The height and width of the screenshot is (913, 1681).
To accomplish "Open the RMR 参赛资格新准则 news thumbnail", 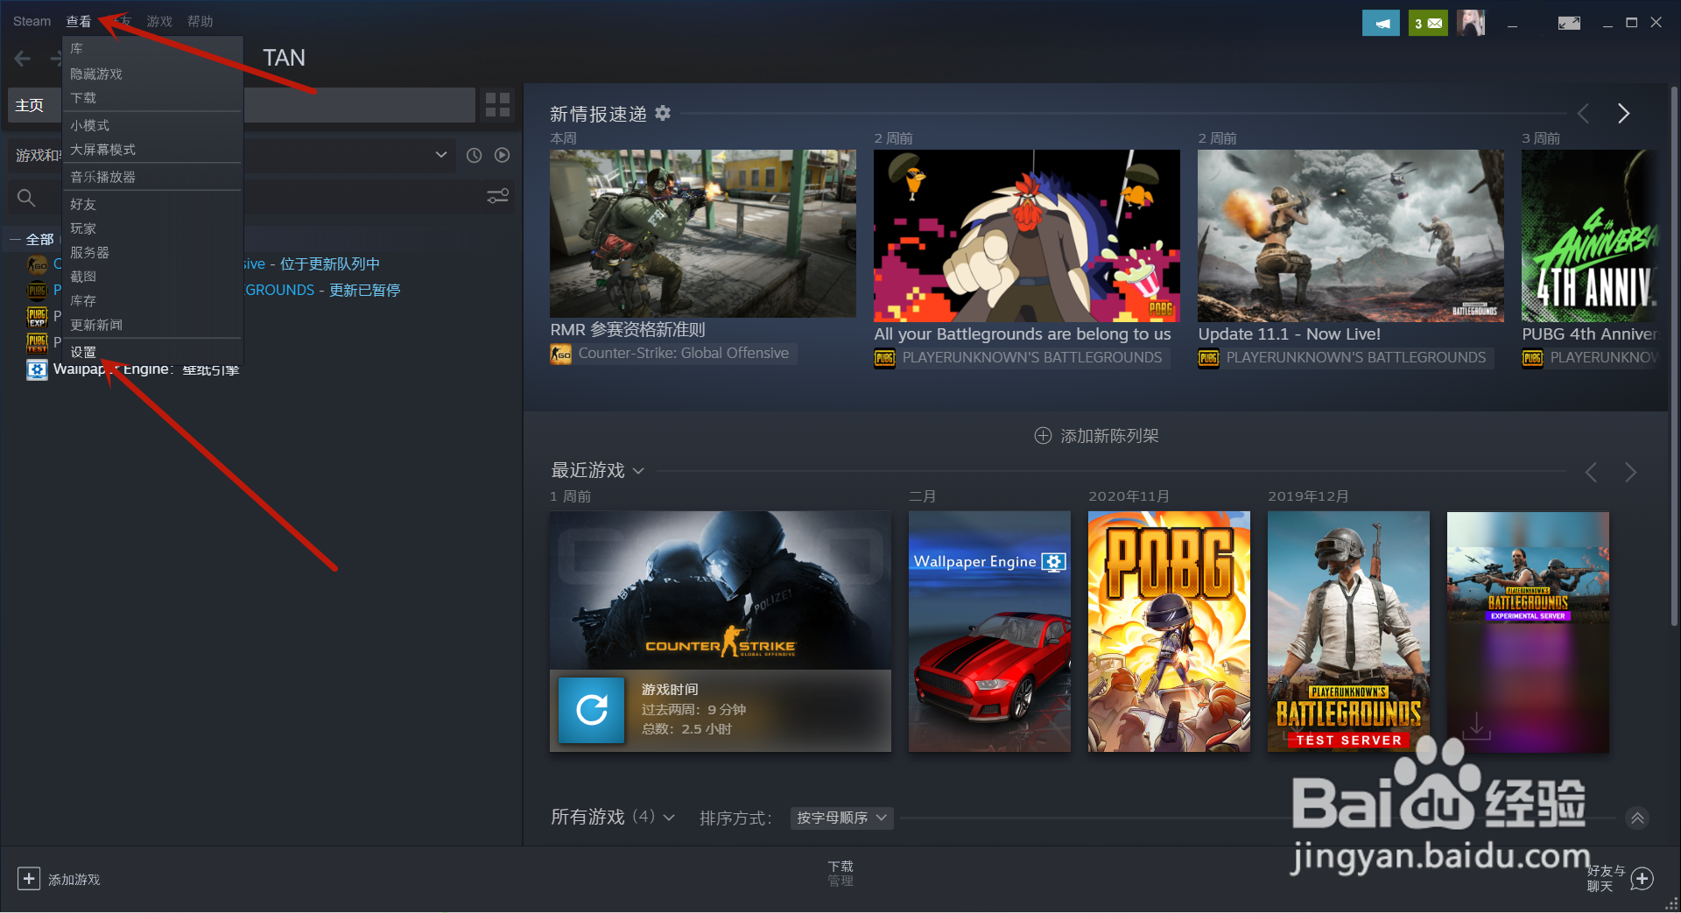I will point(702,233).
